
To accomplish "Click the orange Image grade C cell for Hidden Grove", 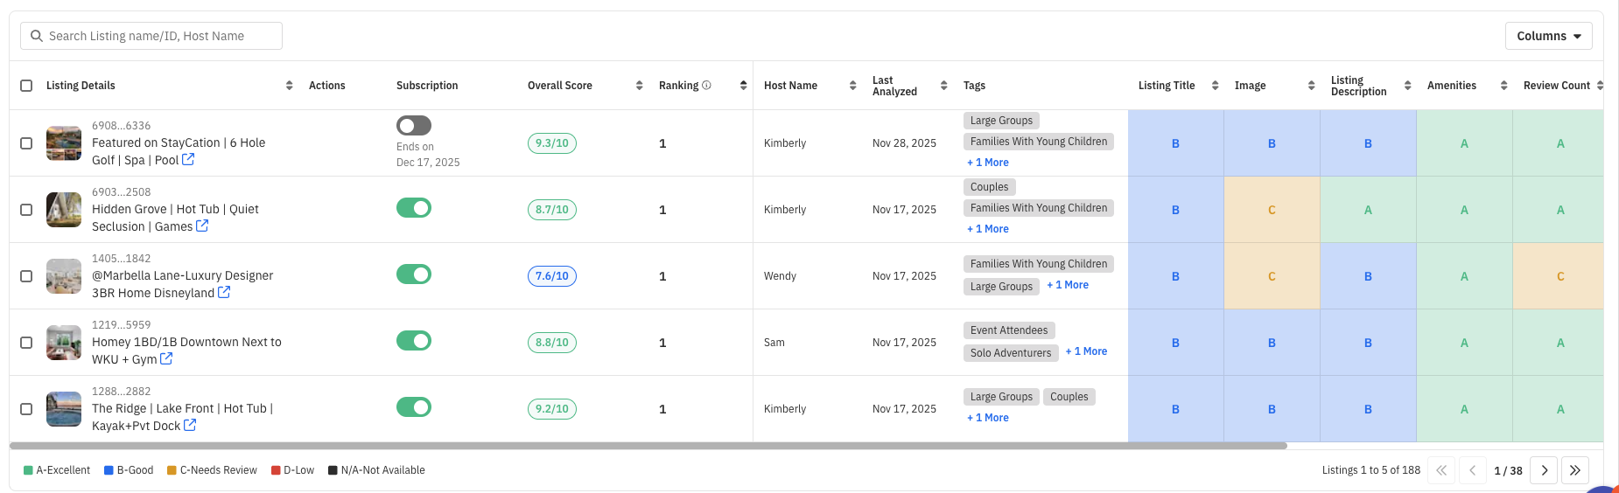I will click(x=1272, y=210).
